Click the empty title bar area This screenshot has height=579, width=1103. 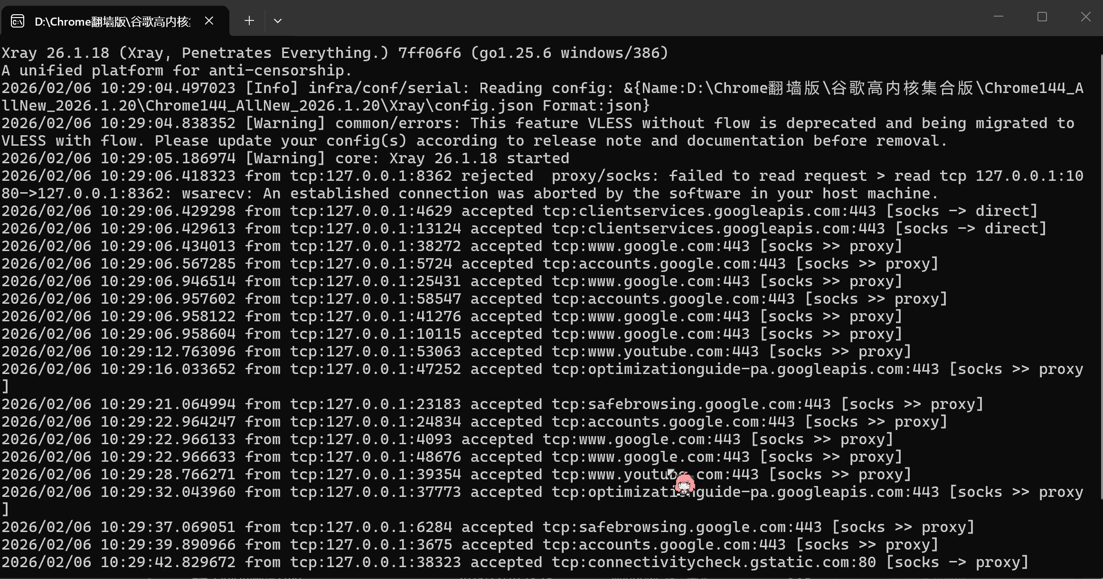(x=617, y=18)
